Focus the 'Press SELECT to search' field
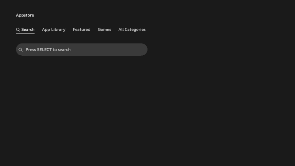 tap(81, 49)
